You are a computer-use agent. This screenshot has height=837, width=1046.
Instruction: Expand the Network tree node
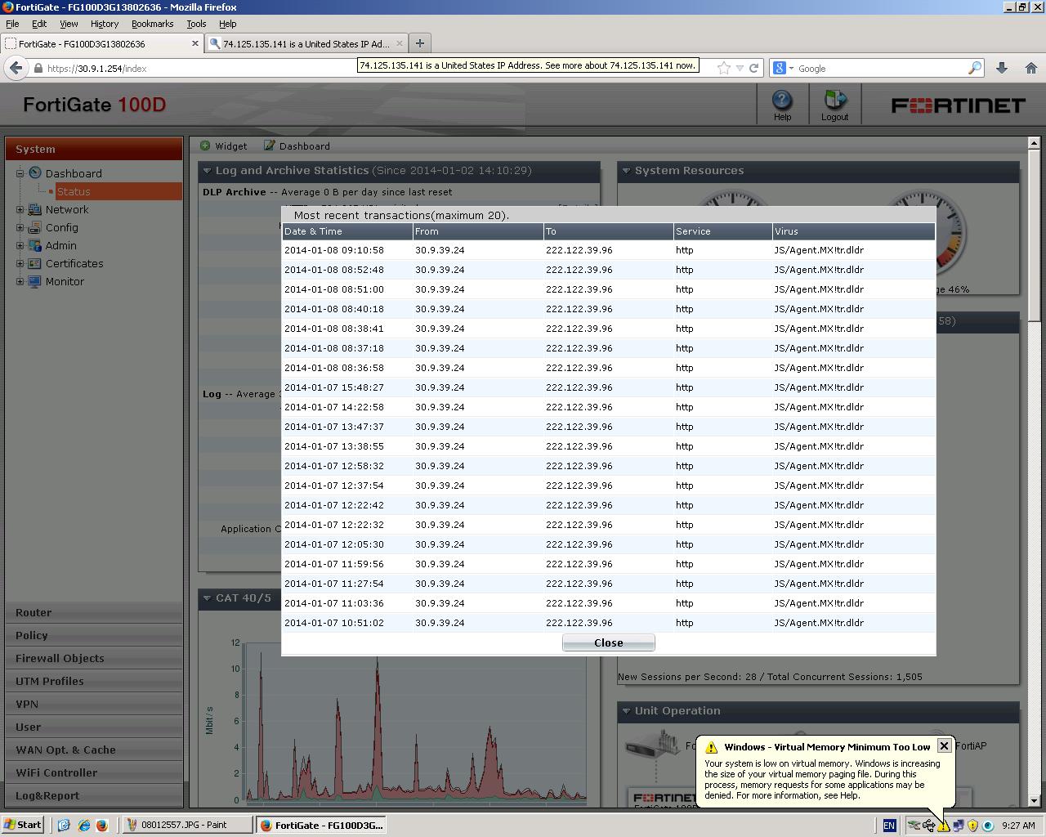pos(20,209)
